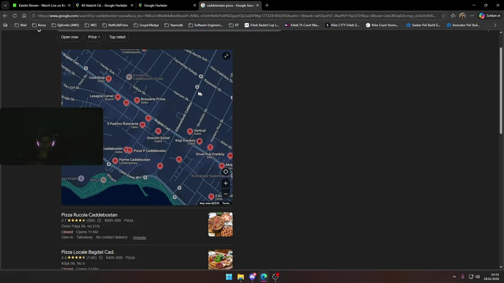Viewport: 504px width, 283px height.
Task: Open Copilot Sohbet et button
Action: 489,16
